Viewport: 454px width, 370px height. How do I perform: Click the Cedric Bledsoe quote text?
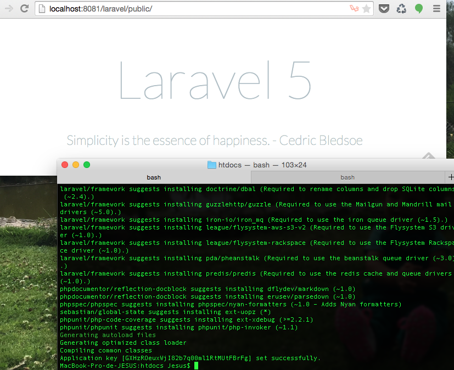214,141
